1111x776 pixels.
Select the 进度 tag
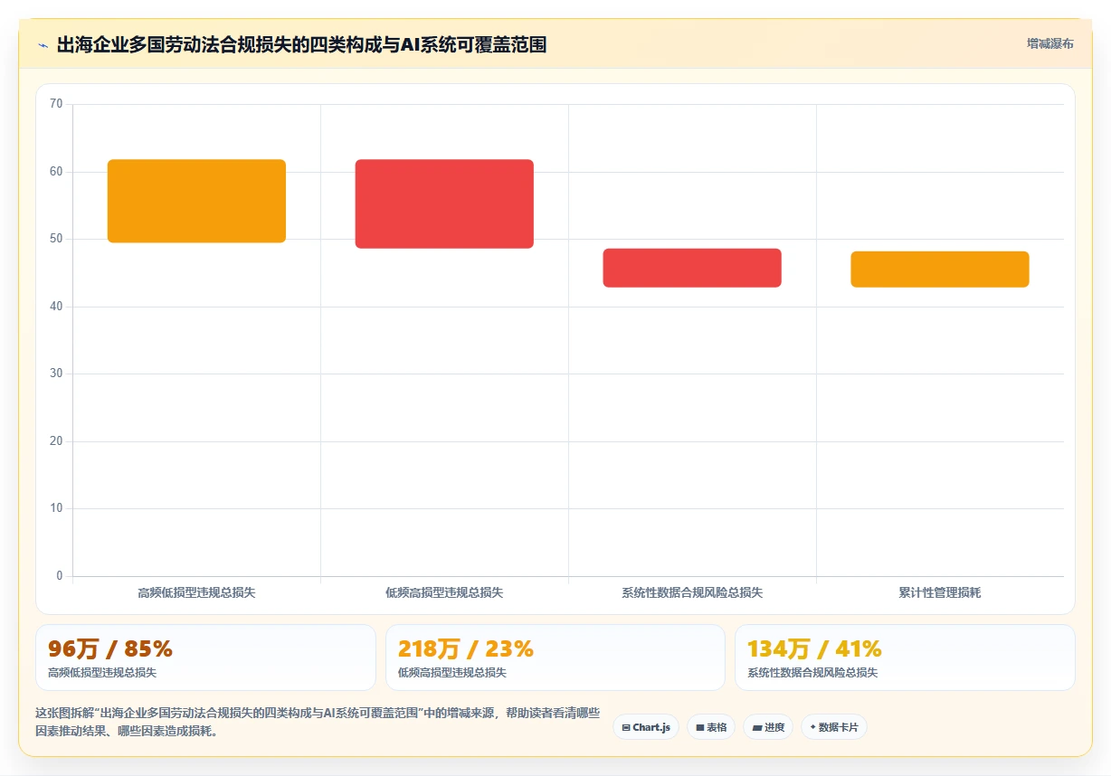(x=768, y=727)
